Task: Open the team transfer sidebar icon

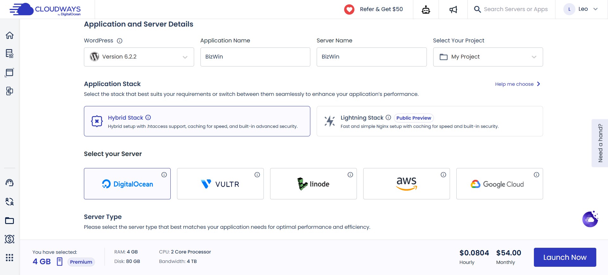Action: pos(9,202)
